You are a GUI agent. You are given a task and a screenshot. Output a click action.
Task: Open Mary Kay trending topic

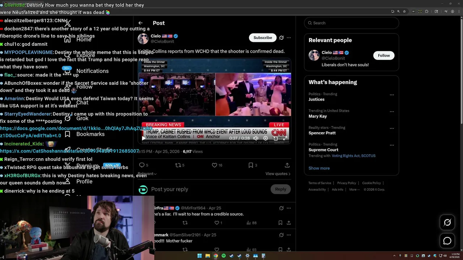point(318,116)
